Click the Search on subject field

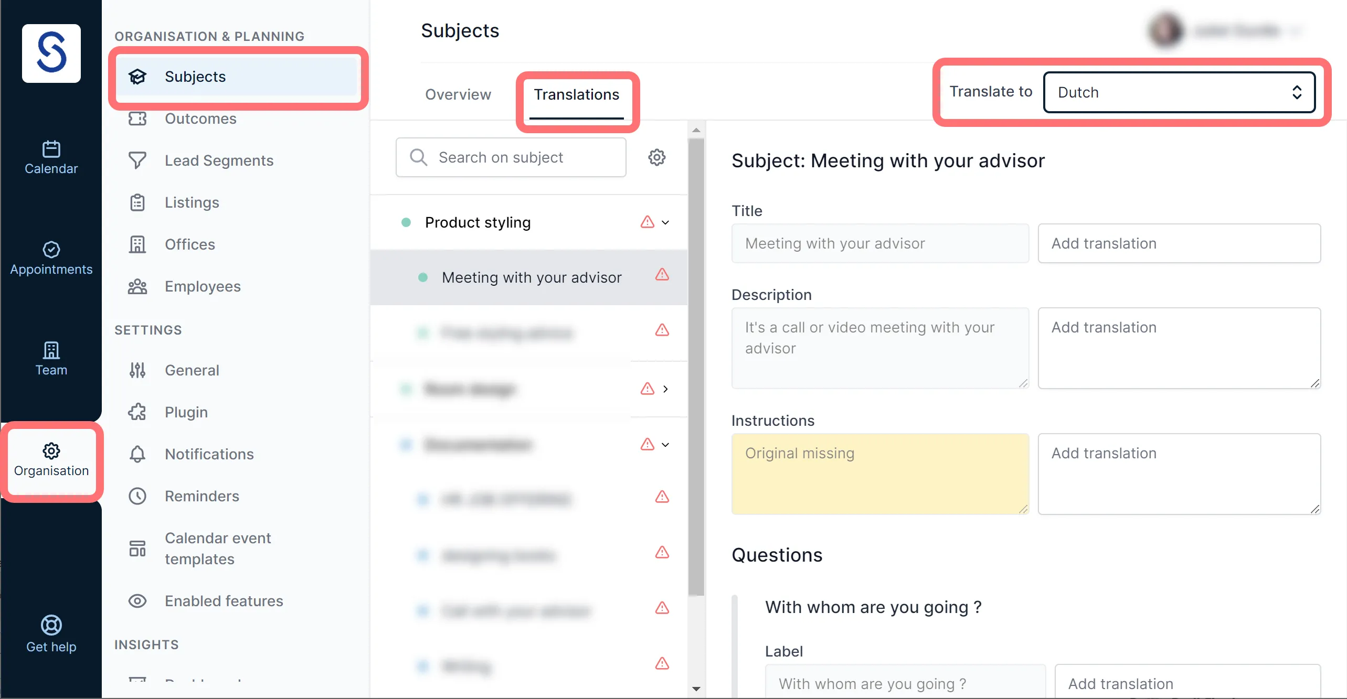[511, 157]
